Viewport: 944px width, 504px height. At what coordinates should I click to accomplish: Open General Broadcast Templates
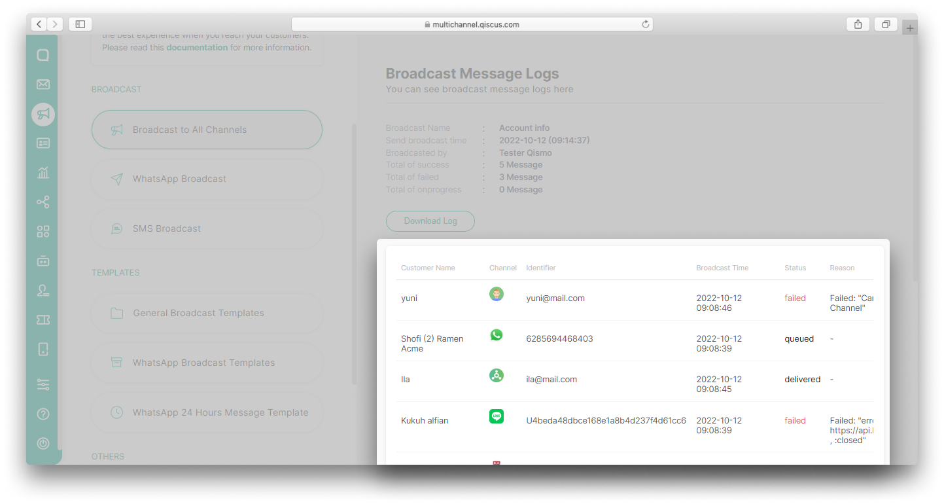click(x=207, y=313)
